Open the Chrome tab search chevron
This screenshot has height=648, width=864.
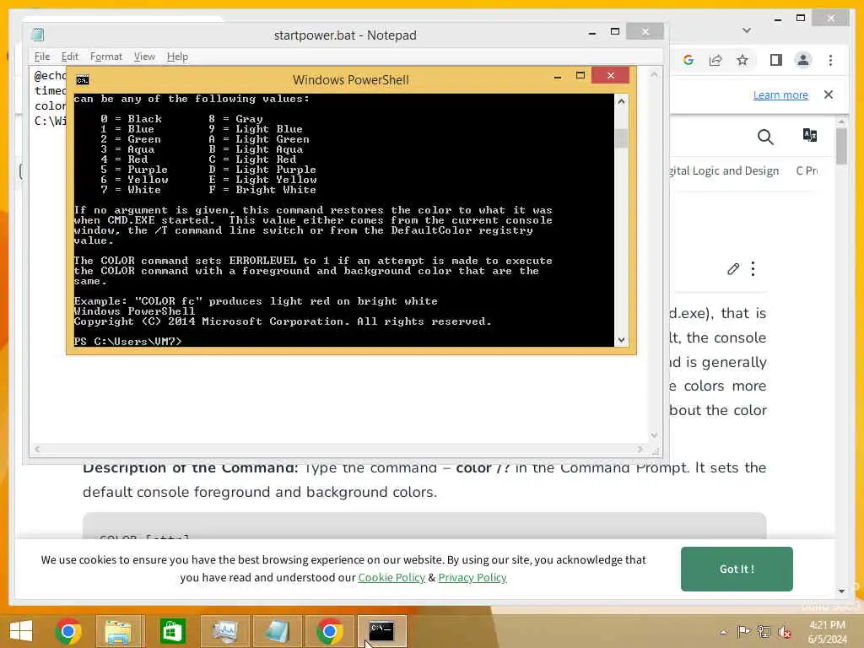click(x=747, y=30)
